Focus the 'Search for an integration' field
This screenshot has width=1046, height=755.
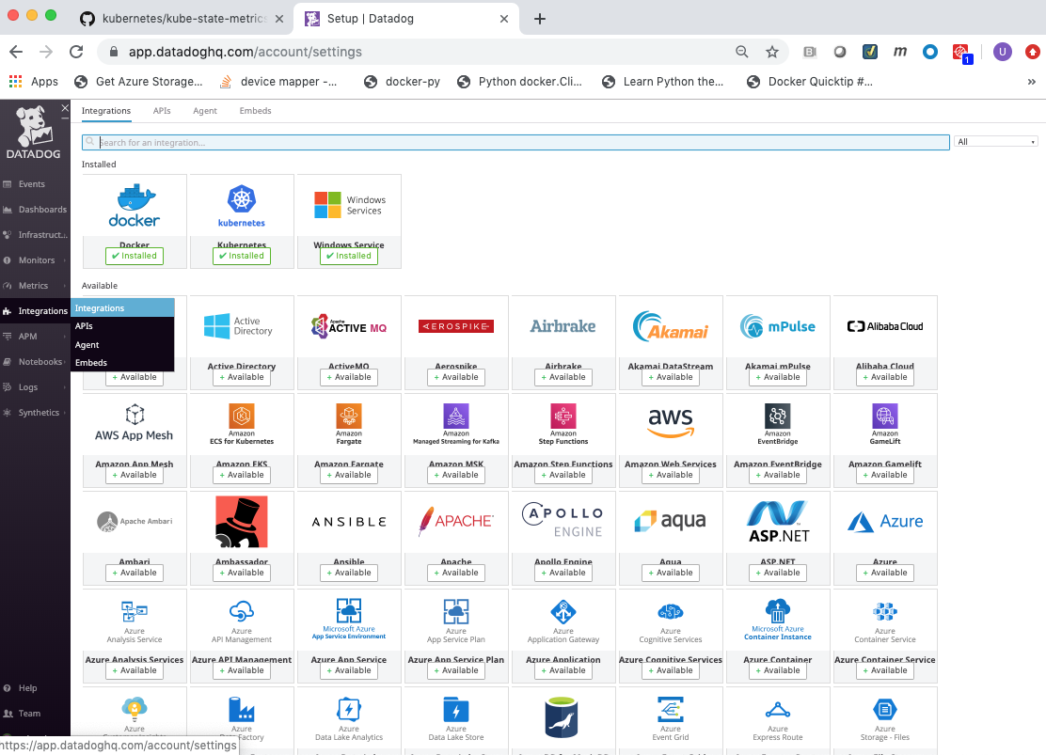pyautogui.click(x=515, y=142)
